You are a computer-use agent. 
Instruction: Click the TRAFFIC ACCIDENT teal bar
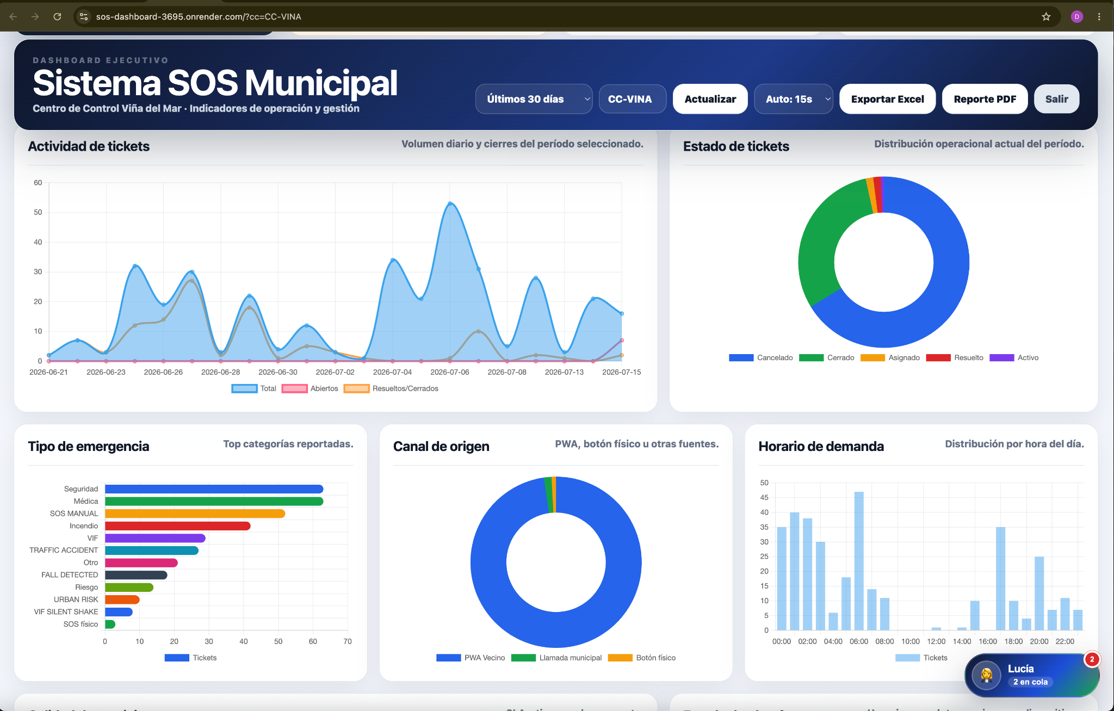pyautogui.click(x=152, y=551)
